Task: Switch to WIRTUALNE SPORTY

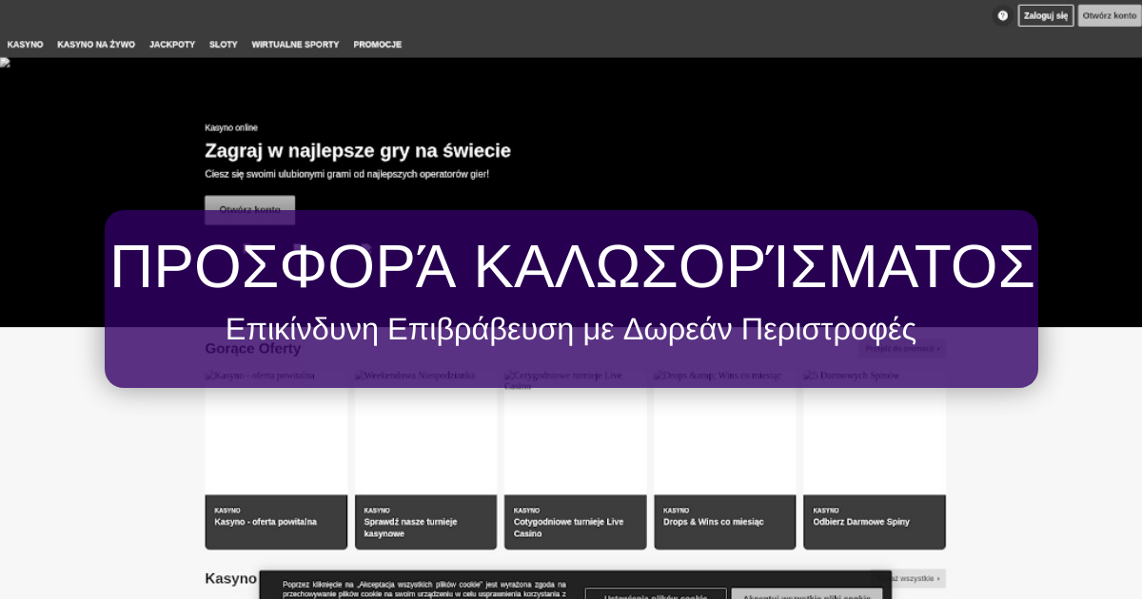Action: [295, 45]
